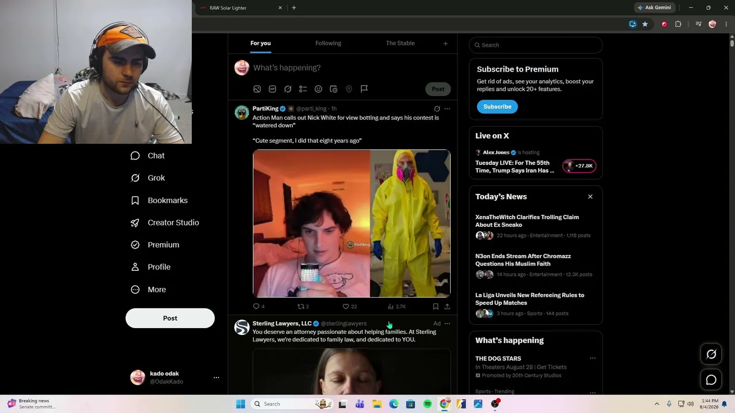Bookmark the PartiKing post
The width and height of the screenshot is (735, 413).
pos(435,306)
